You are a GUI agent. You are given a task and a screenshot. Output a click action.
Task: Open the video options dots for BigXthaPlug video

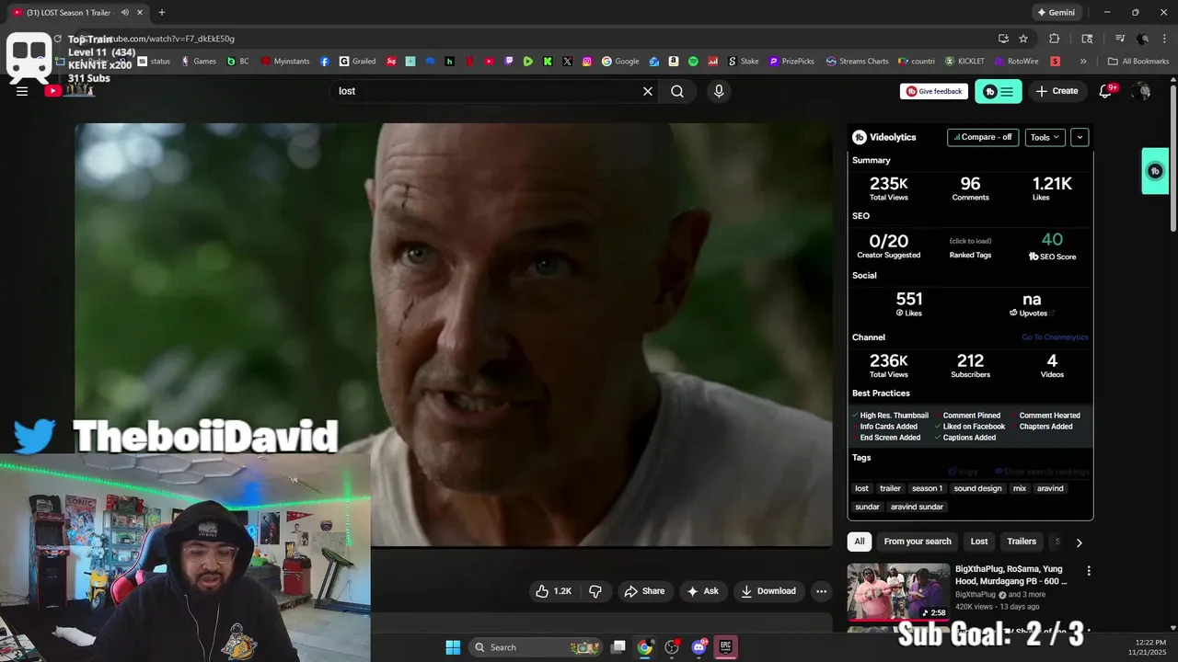1089,571
